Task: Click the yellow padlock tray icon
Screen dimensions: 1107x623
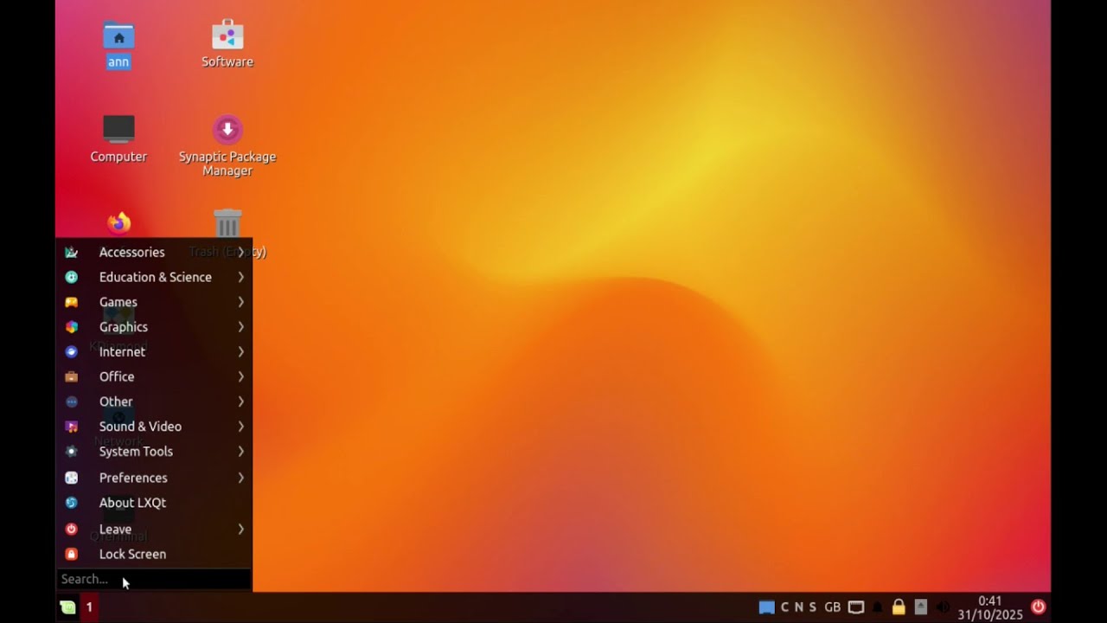Action: (x=899, y=607)
